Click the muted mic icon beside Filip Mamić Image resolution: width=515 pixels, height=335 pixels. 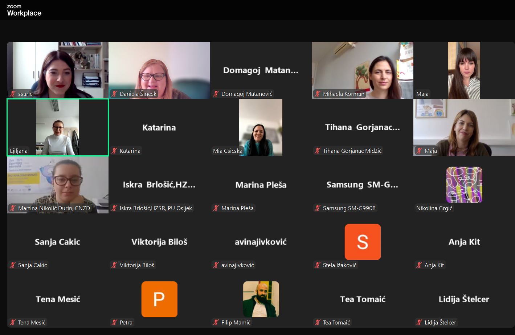click(x=216, y=322)
